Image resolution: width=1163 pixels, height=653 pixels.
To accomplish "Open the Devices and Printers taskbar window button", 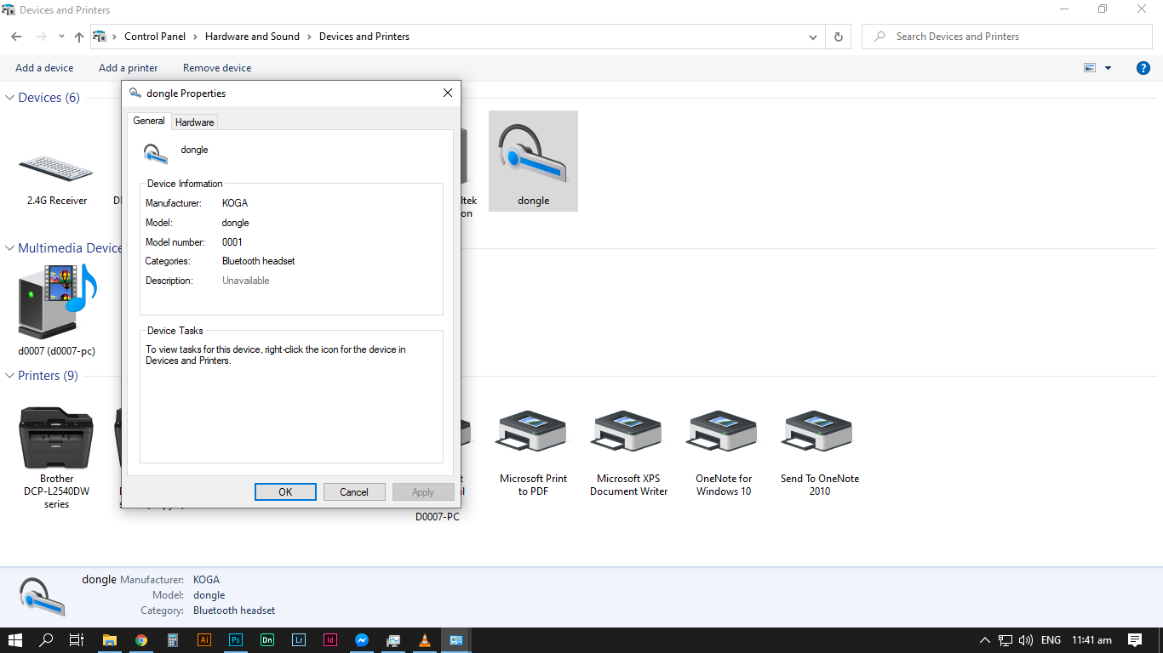I will pos(455,640).
